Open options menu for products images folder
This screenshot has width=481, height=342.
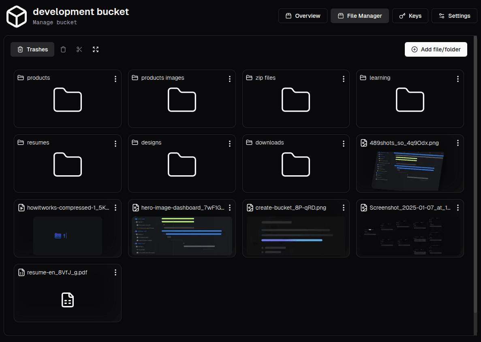pos(230,79)
